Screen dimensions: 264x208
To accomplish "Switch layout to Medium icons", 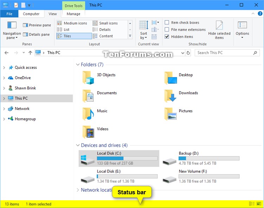I will coord(72,23).
